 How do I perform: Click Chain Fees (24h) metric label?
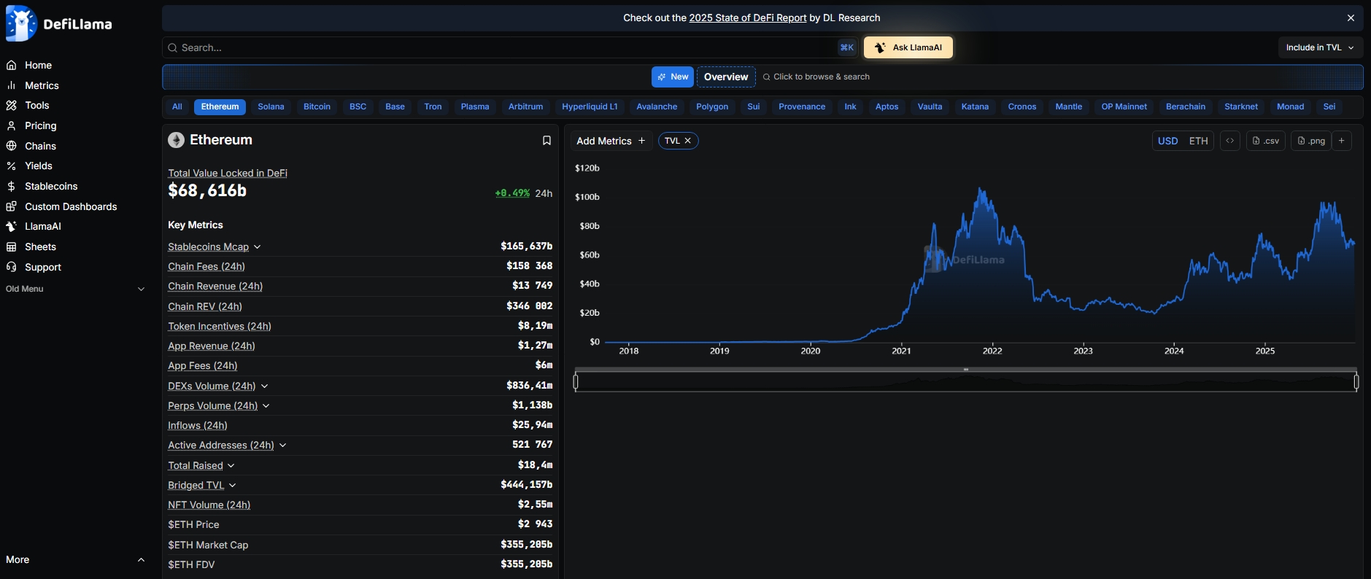[206, 266]
